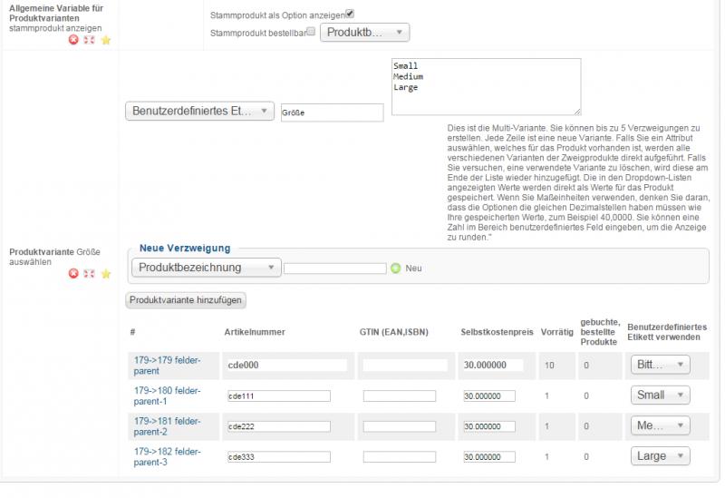
Task: Click the textarea listing Small, Medium, Large
Action: [486, 87]
